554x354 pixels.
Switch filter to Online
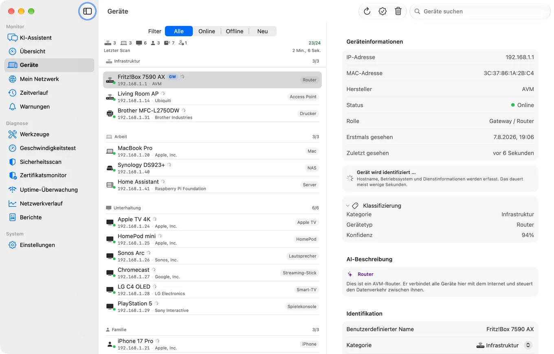point(207,31)
